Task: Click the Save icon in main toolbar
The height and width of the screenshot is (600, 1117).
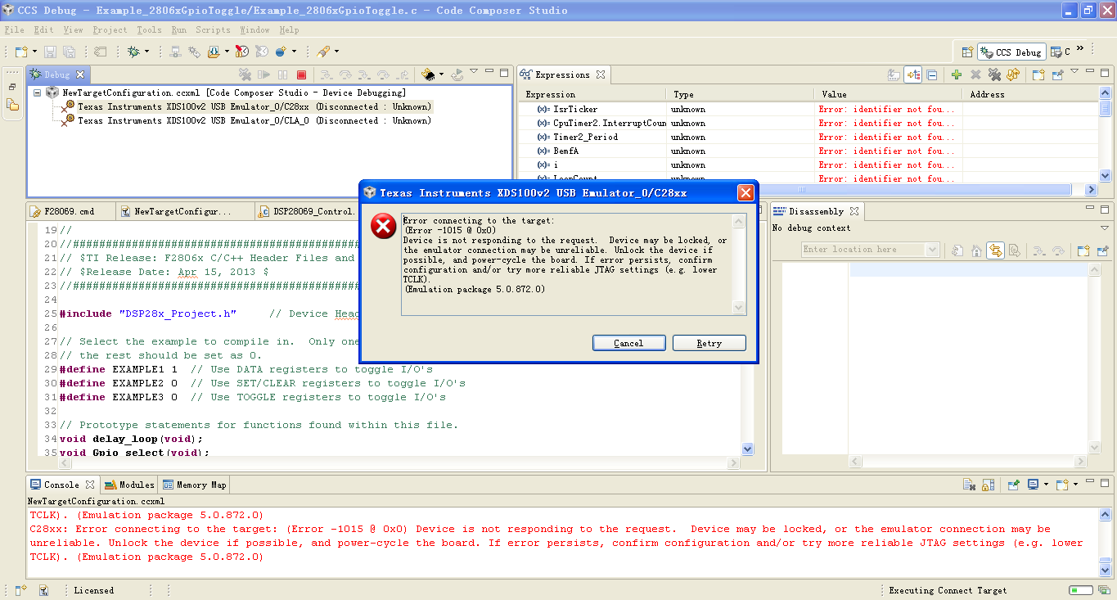Action: coord(51,52)
